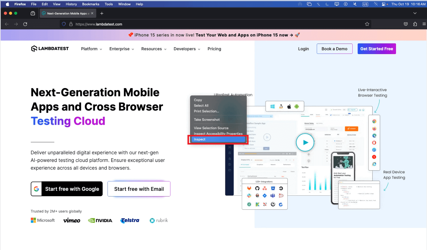This screenshot has width=427, height=250.
Task: Expand the Platform navigation dropdown
Action: click(91, 49)
